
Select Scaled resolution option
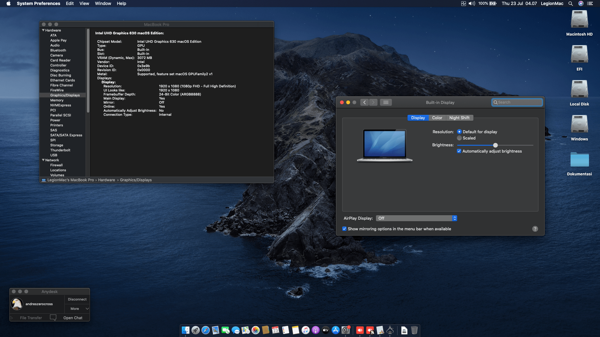pos(459,138)
